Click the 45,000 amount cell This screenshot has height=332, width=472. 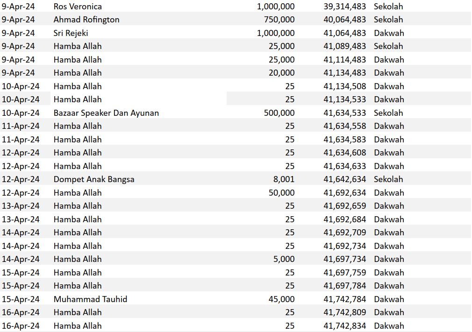click(281, 299)
